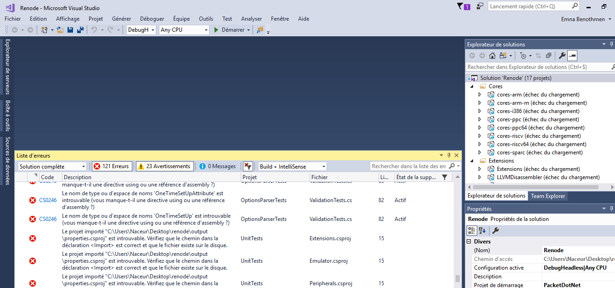The width and height of the screenshot is (615, 288).
Task: Click the open file folder icon
Action: 60,30
